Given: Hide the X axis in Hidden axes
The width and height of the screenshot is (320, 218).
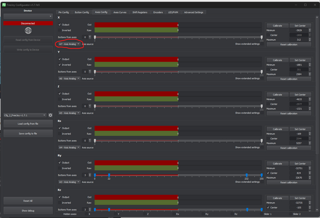Looking at the screenshot, I should coord(86,214).
